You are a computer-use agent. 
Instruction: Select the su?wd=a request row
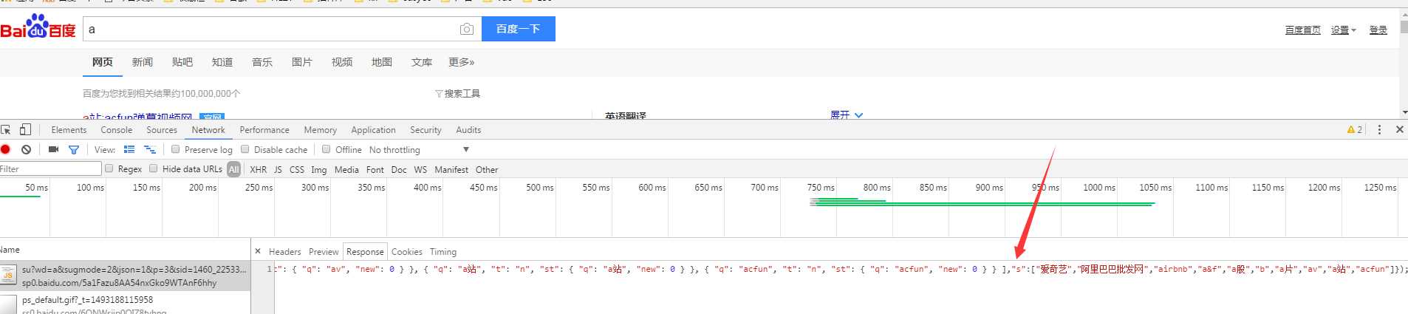125,276
